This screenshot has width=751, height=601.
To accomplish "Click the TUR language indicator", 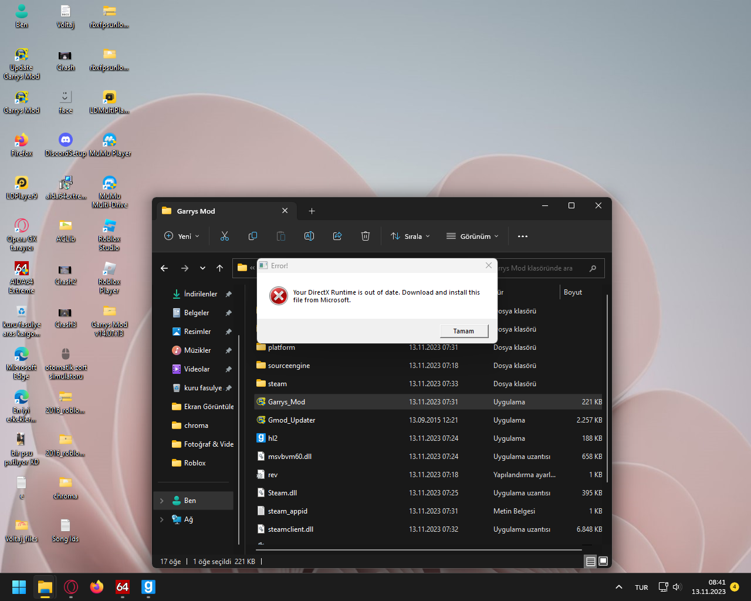I will click(x=642, y=587).
